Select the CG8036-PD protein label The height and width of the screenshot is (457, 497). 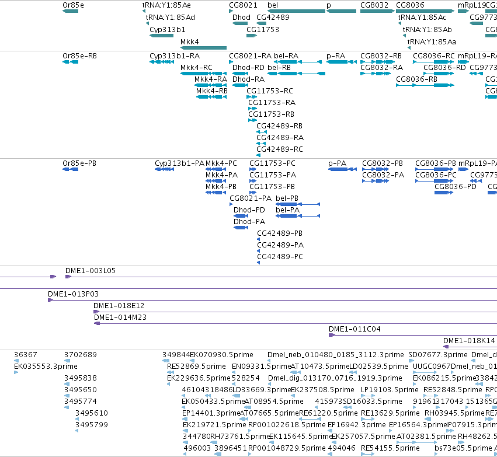pos(456,187)
